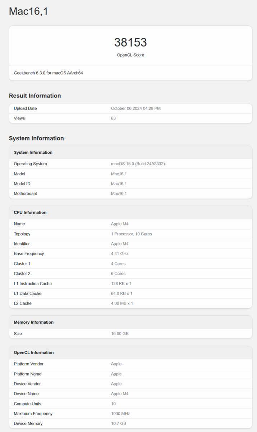
Task: Click the memory Size value 16.00 GB
Action: pos(119,334)
